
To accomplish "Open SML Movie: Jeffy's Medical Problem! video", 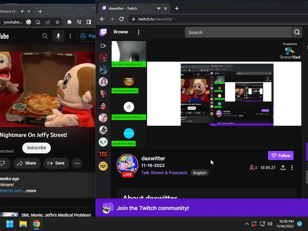I will 56,215.
